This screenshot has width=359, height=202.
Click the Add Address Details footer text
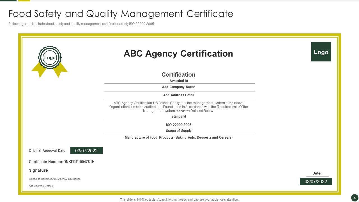point(41,186)
